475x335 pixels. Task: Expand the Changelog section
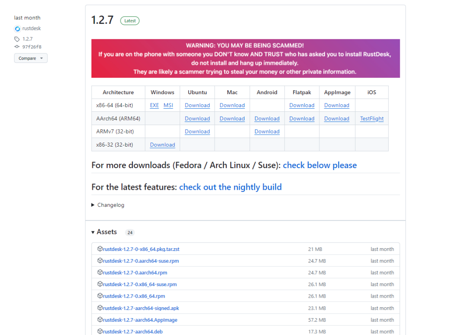tap(108, 205)
